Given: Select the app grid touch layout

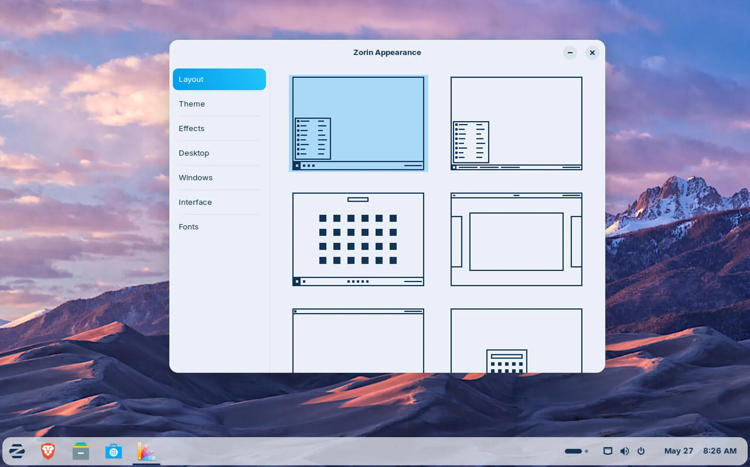Looking at the screenshot, I should [358, 239].
